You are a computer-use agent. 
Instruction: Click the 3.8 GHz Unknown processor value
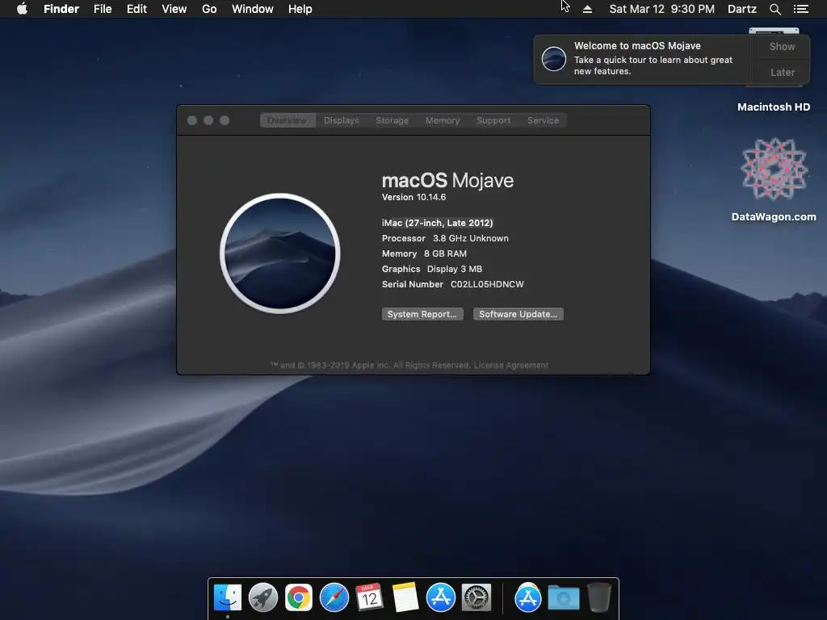471,238
